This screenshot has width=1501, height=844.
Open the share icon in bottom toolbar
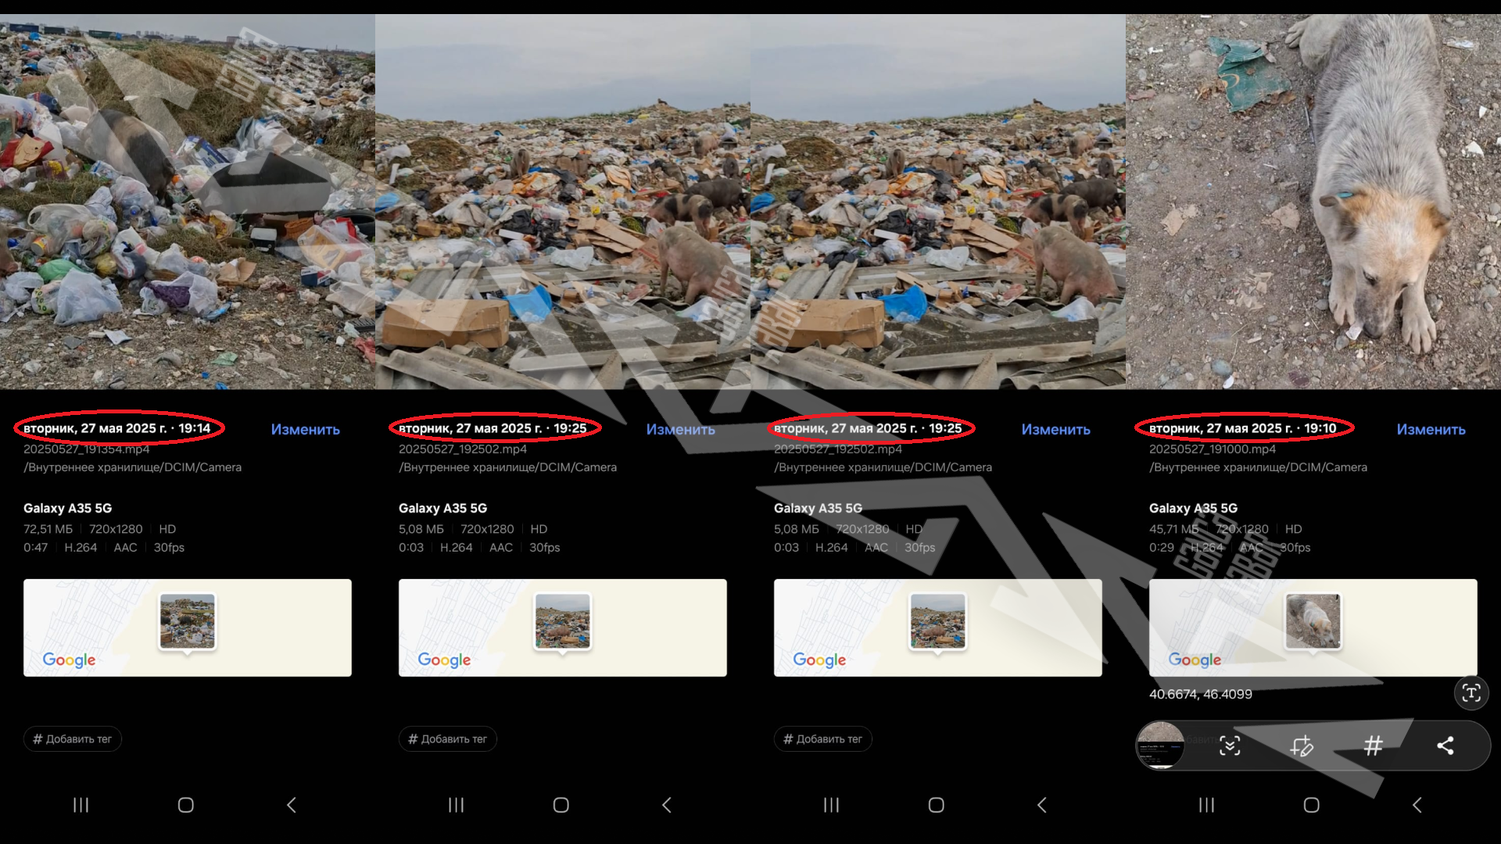click(1445, 746)
